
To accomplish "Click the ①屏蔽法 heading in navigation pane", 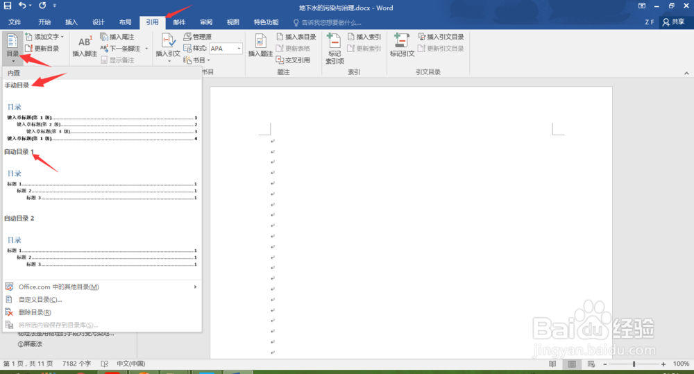I will point(30,344).
